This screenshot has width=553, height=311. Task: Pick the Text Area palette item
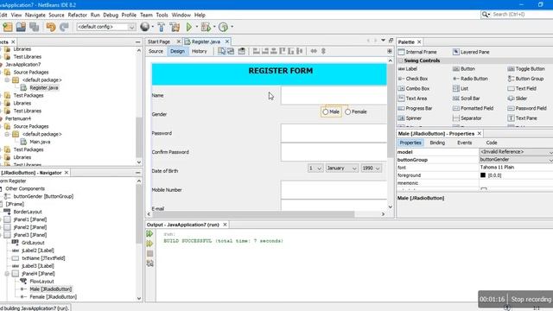coord(412,98)
